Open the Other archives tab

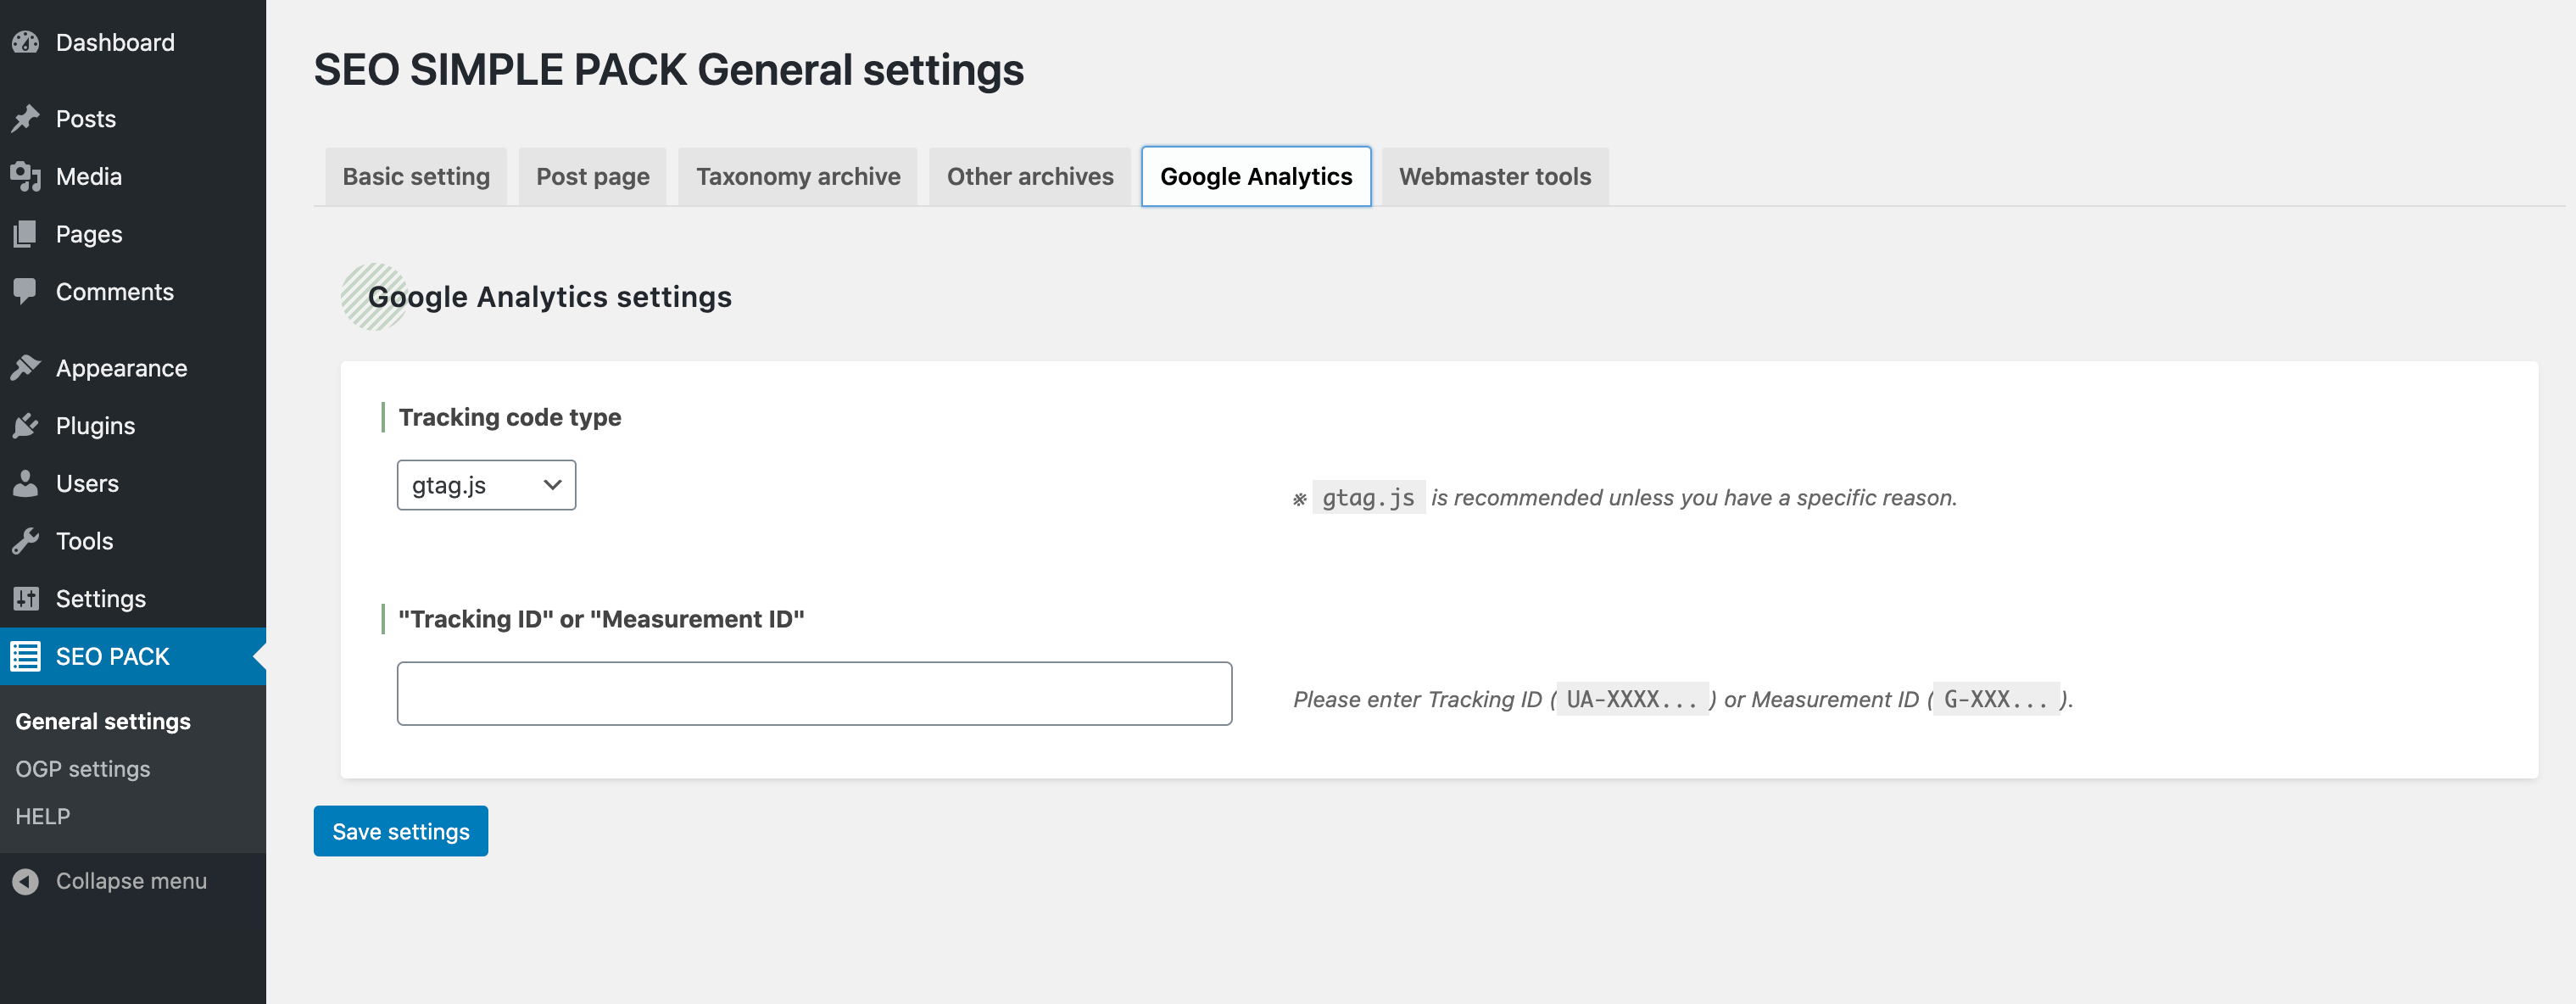click(x=1030, y=177)
